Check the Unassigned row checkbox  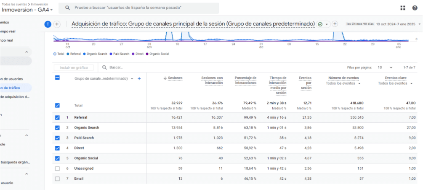pyautogui.click(x=57, y=169)
